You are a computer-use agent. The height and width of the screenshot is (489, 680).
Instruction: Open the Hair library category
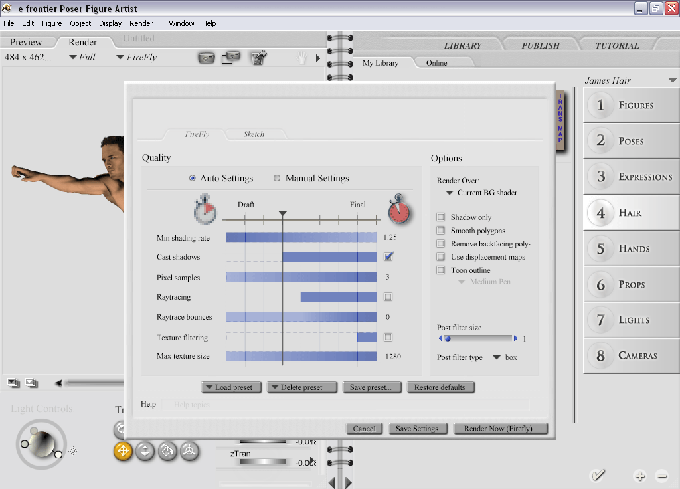(x=632, y=213)
